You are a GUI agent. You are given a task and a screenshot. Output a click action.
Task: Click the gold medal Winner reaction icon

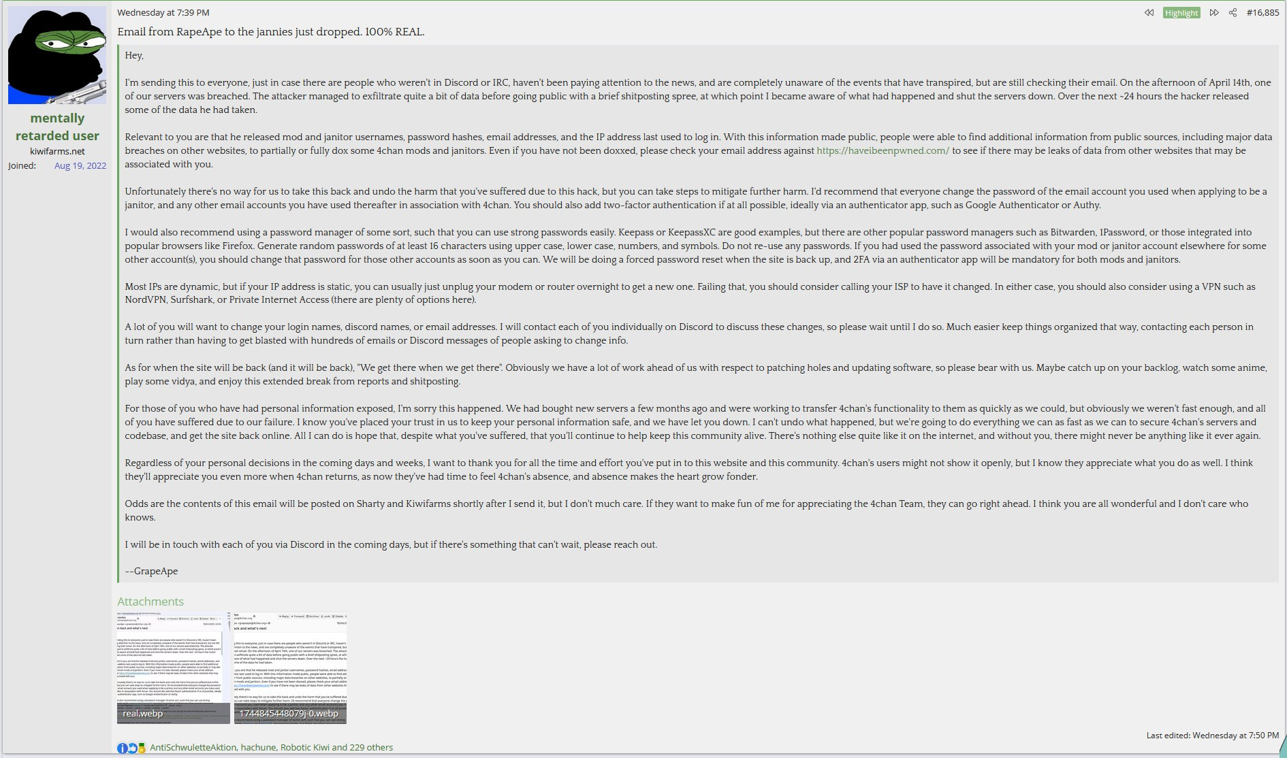coord(142,748)
